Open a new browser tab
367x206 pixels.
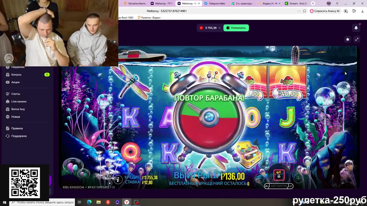click(x=313, y=3)
